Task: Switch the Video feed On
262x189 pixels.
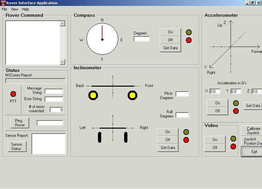Action: [x=215, y=140]
